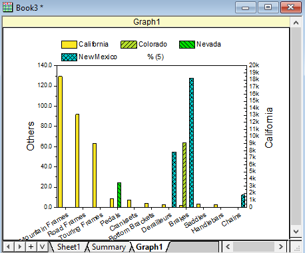Screen dimensions: 305x253
Task: Add a new sheet with the plus button
Action: click(x=31, y=246)
